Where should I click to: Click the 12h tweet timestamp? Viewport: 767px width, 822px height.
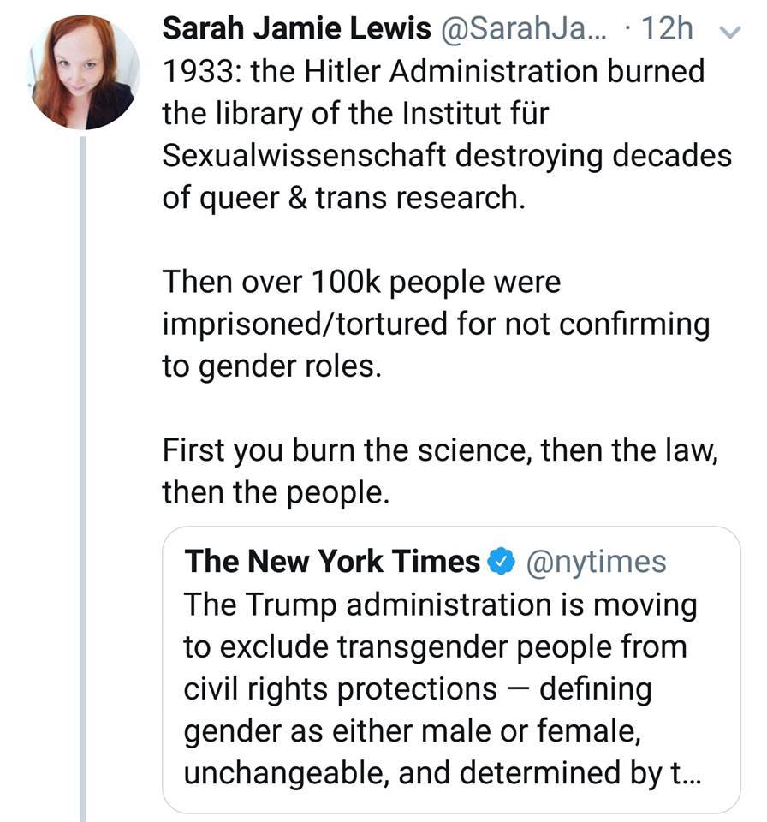coord(664,30)
